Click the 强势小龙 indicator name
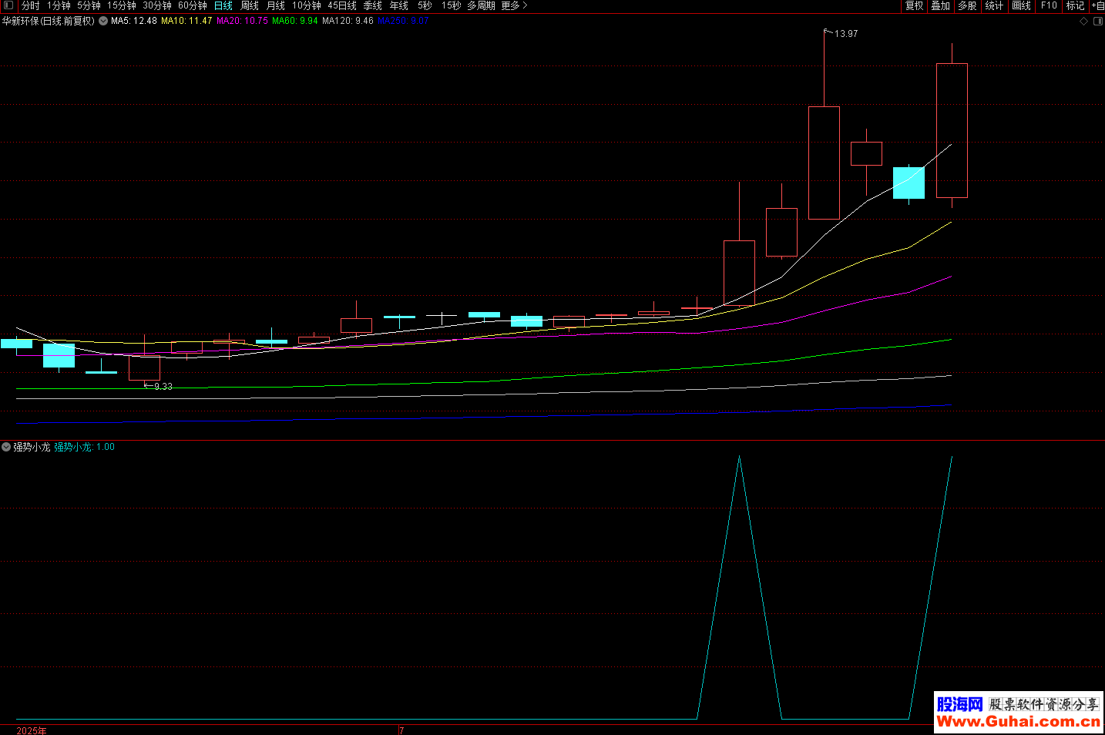 [x=32, y=447]
